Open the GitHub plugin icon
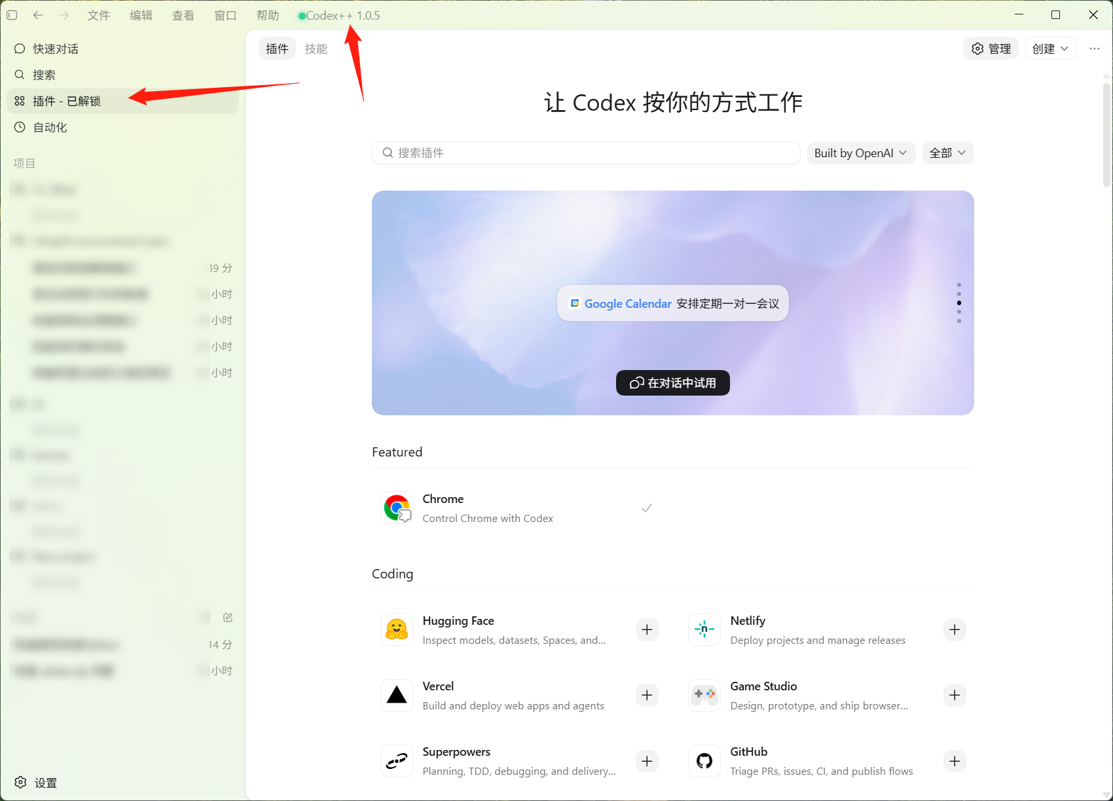The image size is (1113, 801). 704,761
